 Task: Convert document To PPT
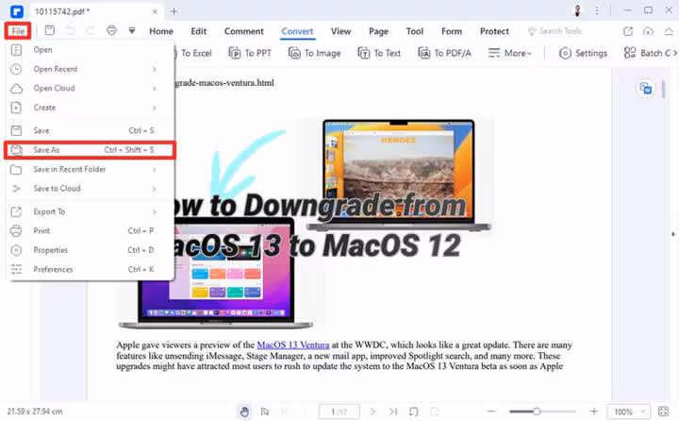tap(250, 53)
